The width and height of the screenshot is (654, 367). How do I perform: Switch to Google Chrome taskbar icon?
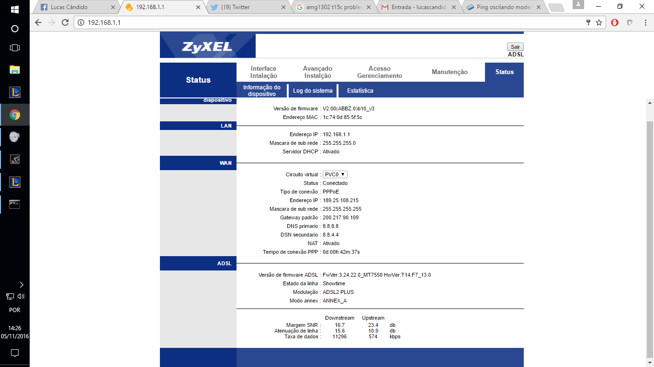[14, 115]
